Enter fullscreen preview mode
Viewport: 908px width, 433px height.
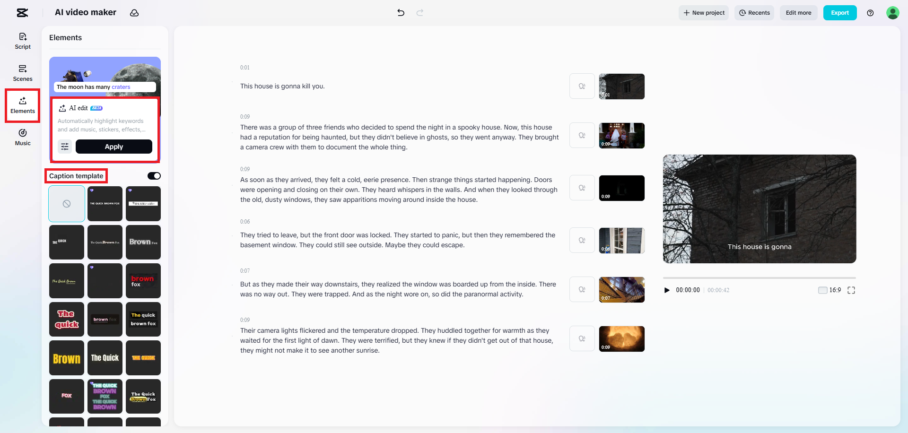point(851,290)
